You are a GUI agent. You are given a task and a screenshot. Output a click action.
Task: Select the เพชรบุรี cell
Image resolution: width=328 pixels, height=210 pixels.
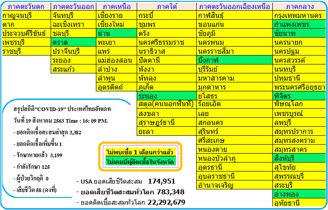26,42
